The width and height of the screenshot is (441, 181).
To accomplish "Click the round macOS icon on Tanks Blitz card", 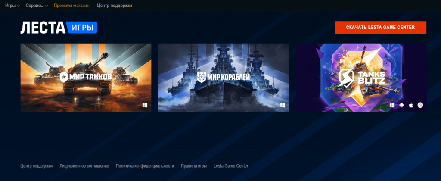I will (x=420, y=105).
